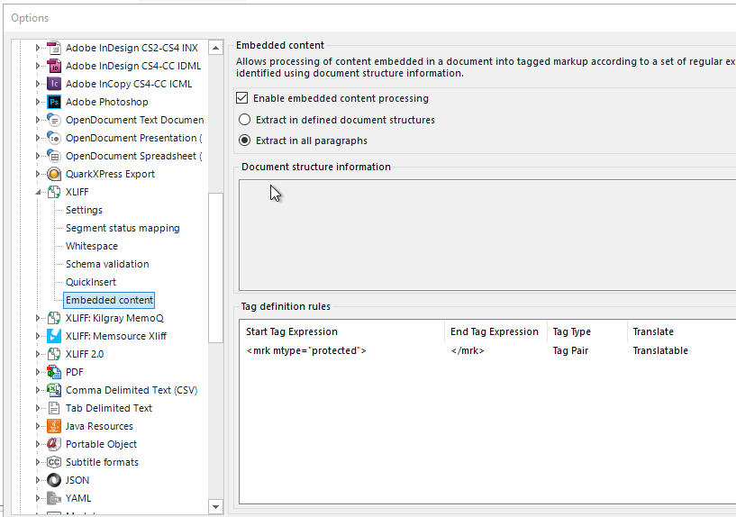Click the Tag Type column header
The width and height of the screenshot is (736, 517).
(x=586, y=331)
